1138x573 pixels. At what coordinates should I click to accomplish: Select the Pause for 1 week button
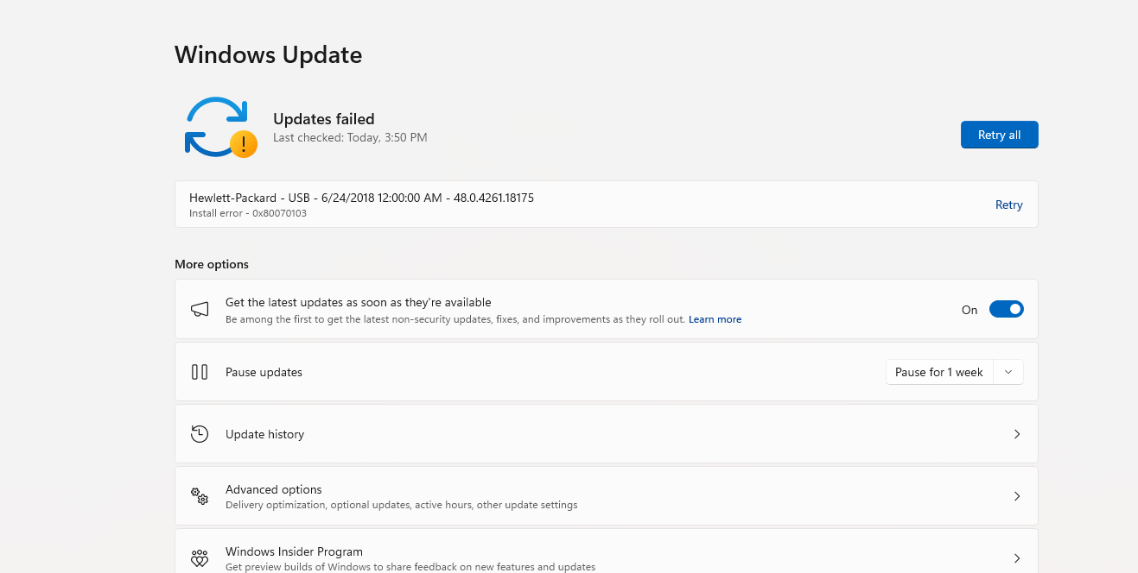click(x=939, y=372)
